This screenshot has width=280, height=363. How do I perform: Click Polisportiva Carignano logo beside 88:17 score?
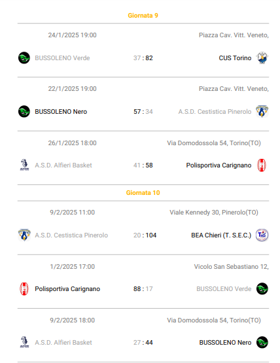(x=24, y=289)
